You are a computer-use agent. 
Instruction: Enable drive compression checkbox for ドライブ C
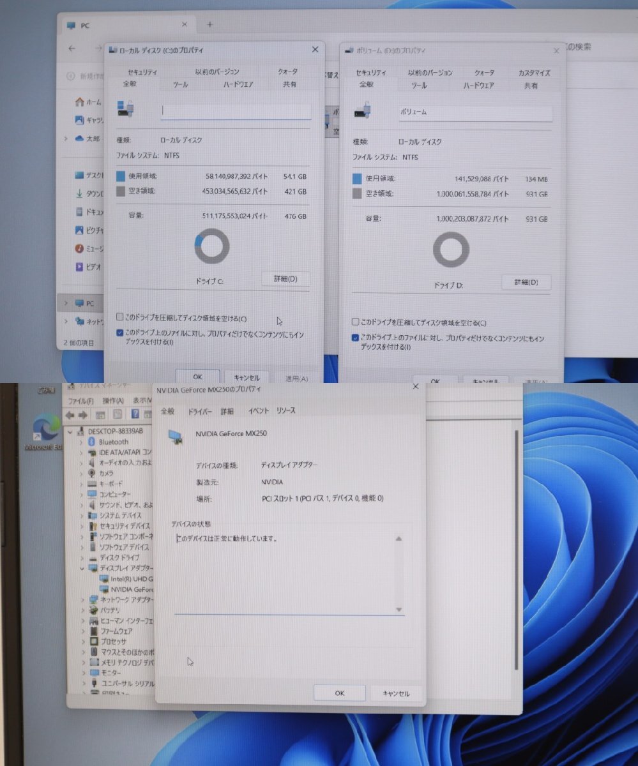pos(119,317)
